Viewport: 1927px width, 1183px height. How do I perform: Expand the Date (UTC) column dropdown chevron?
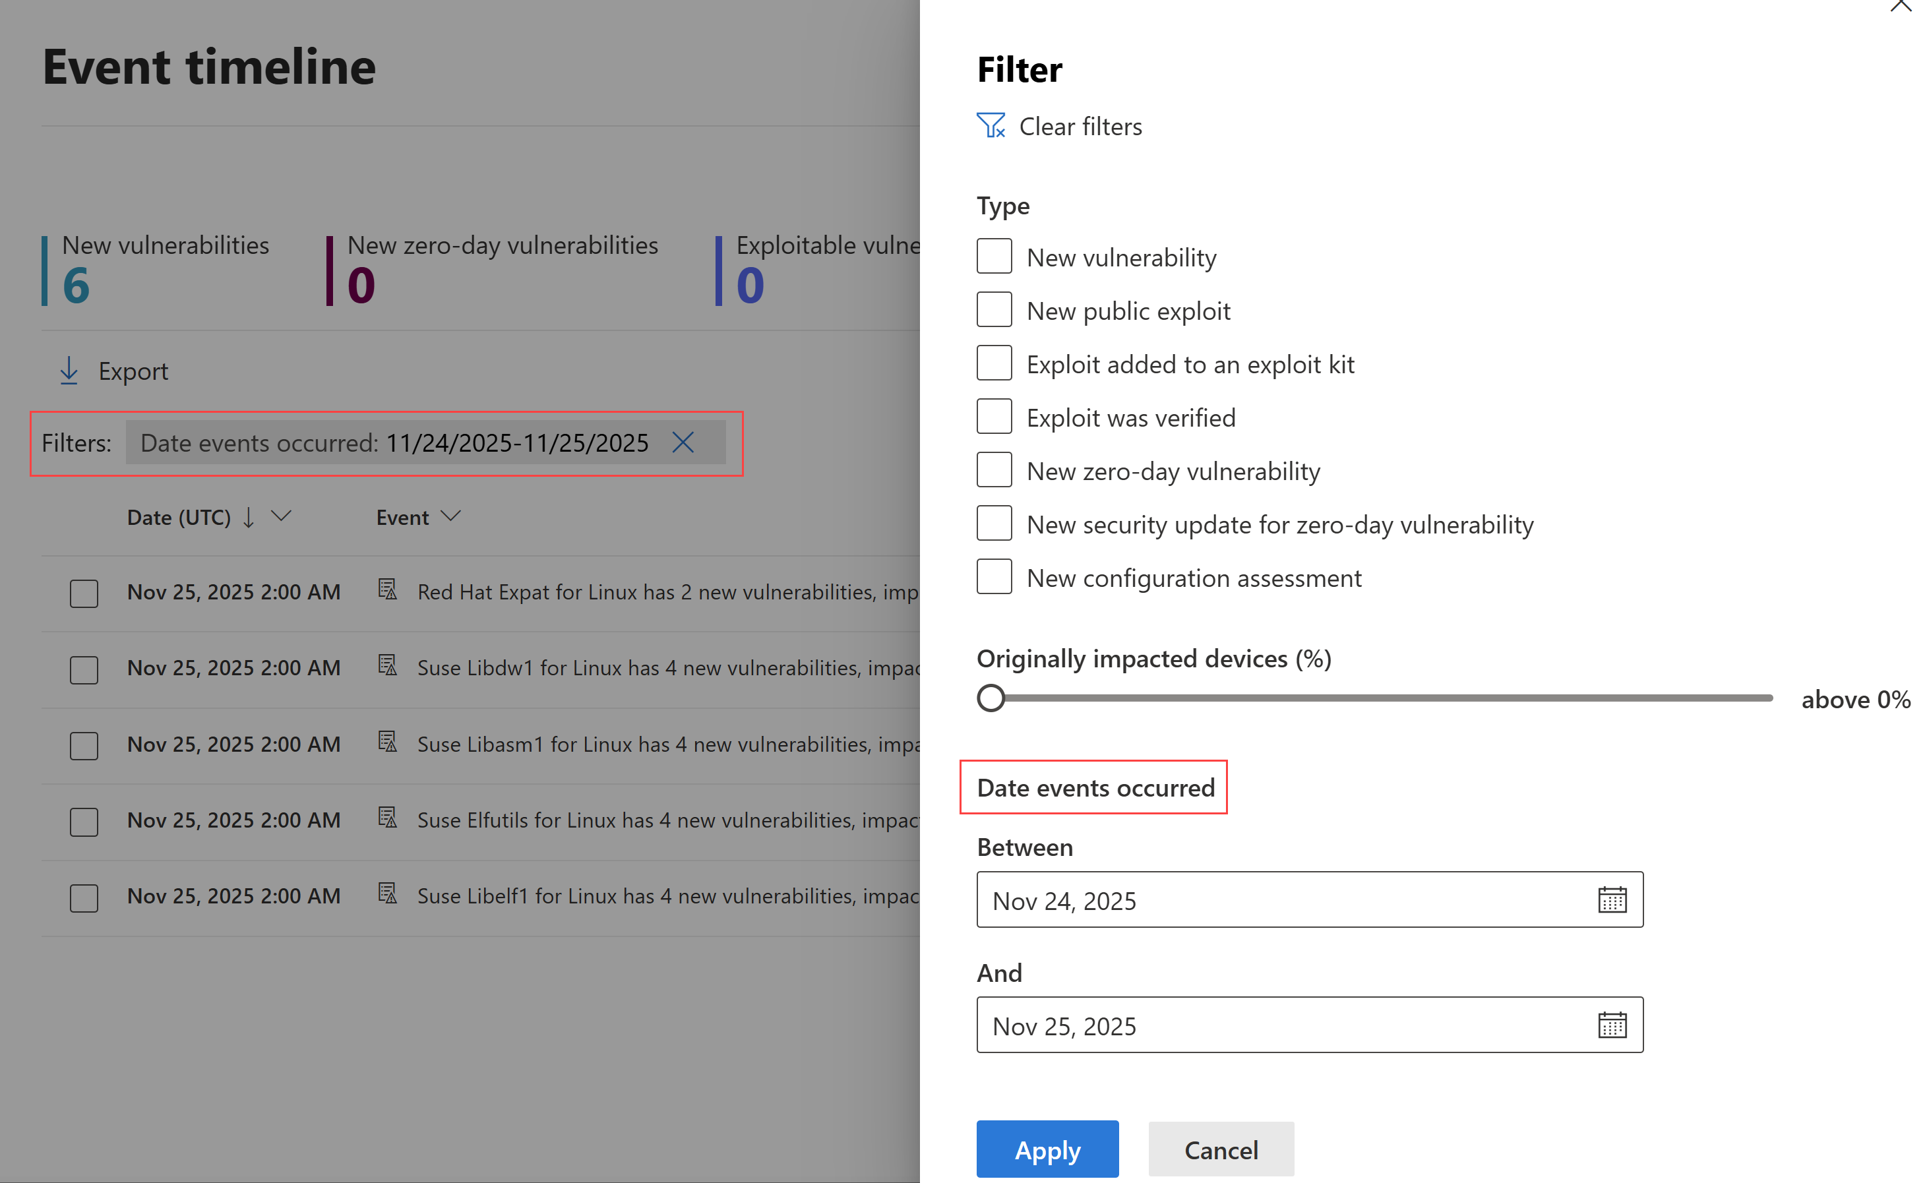pyautogui.click(x=281, y=516)
